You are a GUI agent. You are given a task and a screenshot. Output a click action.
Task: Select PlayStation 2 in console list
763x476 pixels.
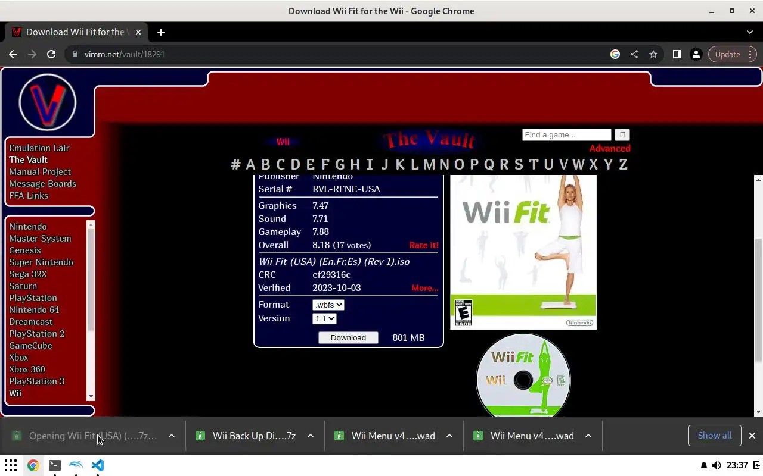click(37, 334)
